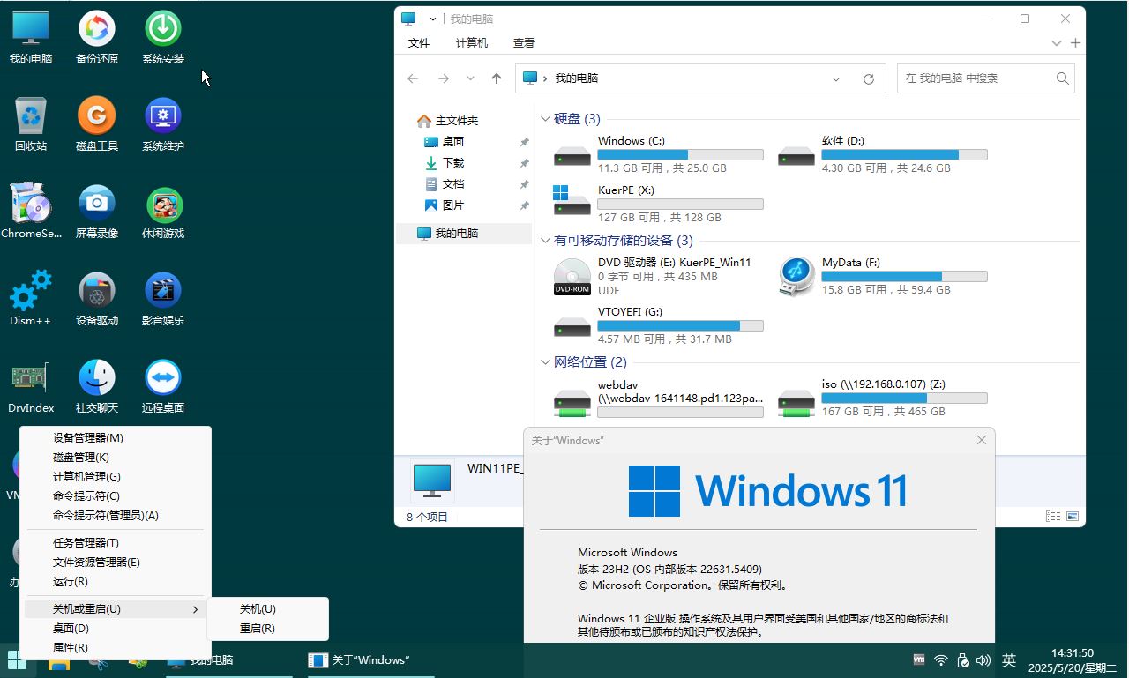This screenshot has height=678, width=1129.
Task: Select the KuerPE (X:) drive
Action: click(x=658, y=204)
